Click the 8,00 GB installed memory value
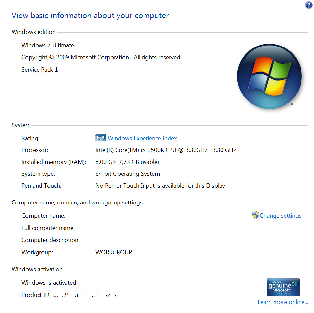The height and width of the screenshot is (313, 314). coord(127,162)
